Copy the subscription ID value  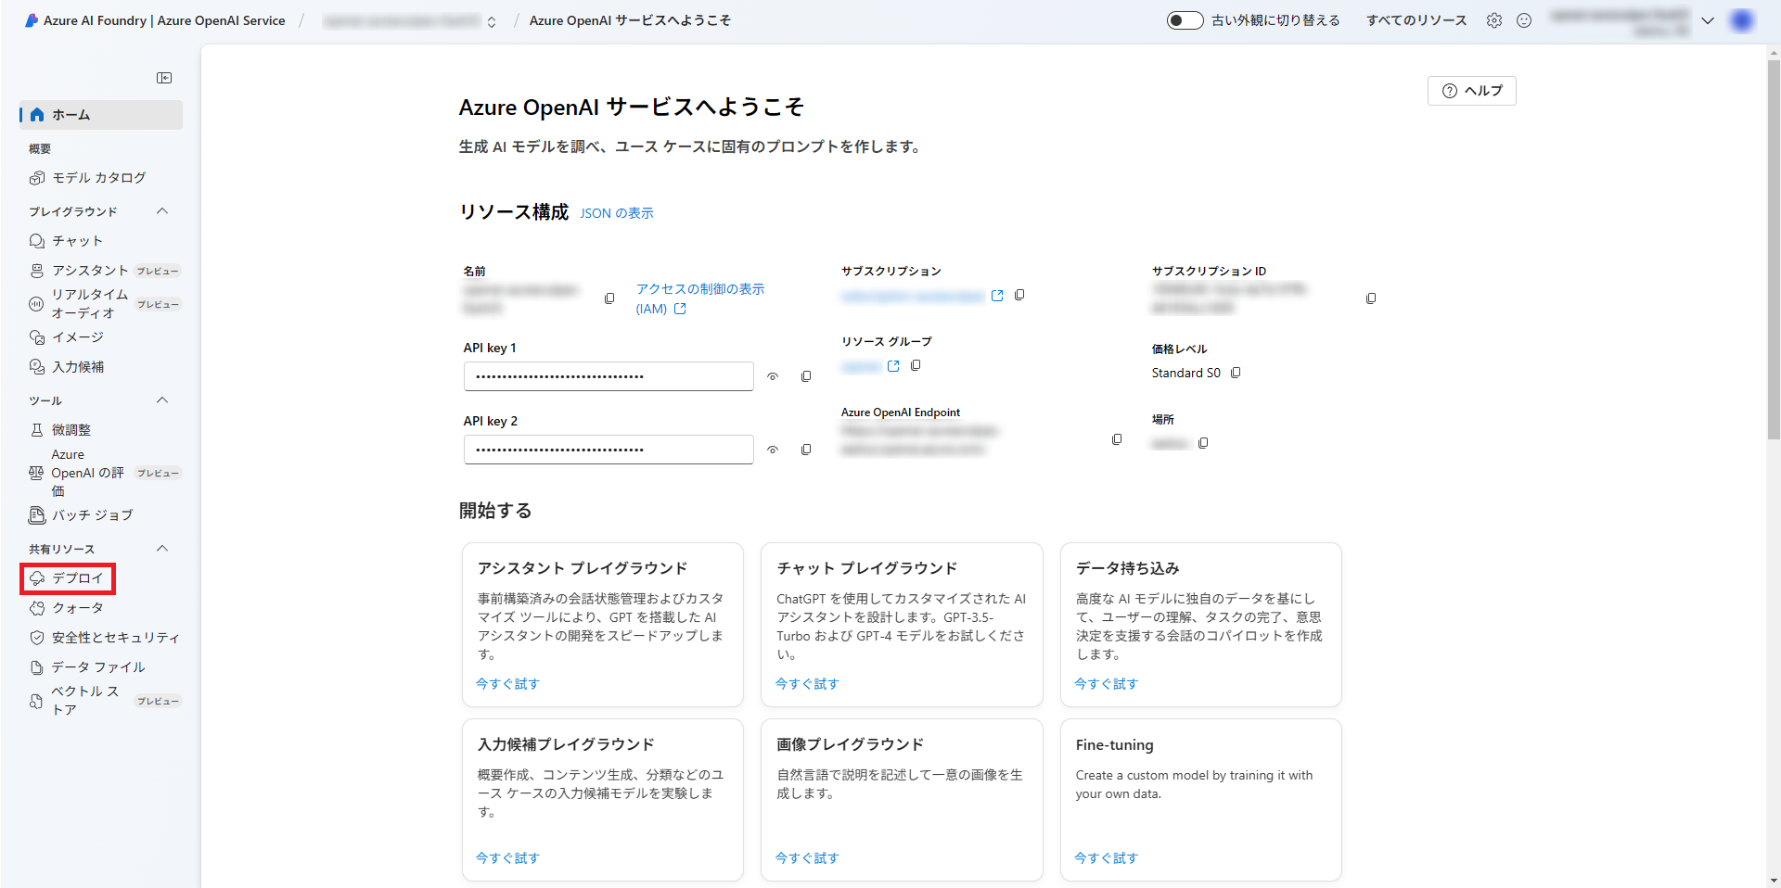pos(1370,298)
